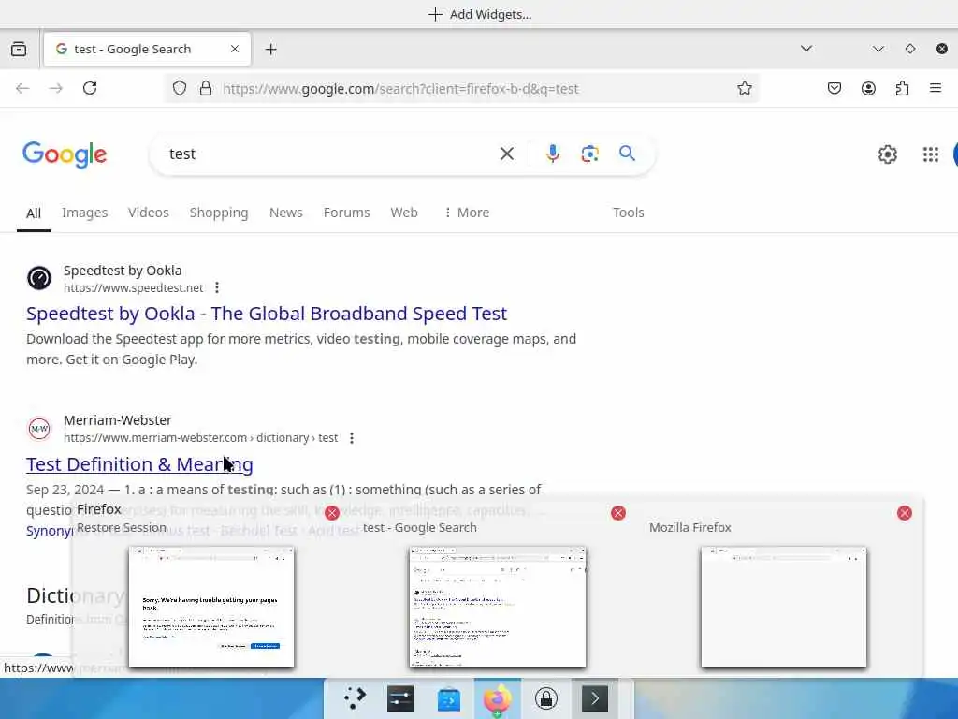This screenshot has width=958, height=719.
Task: Open the Tools options
Action: tap(629, 213)
